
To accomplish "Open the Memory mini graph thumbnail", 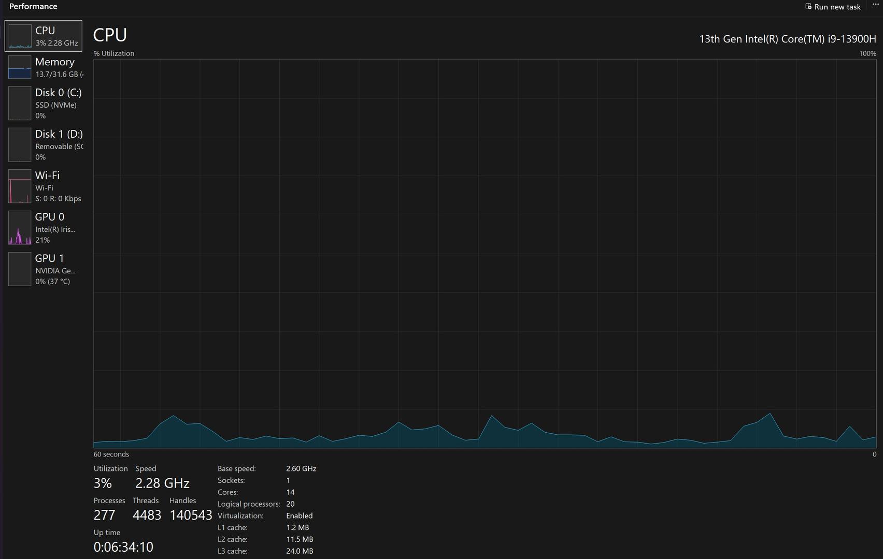I will click(x=20, y=67).
